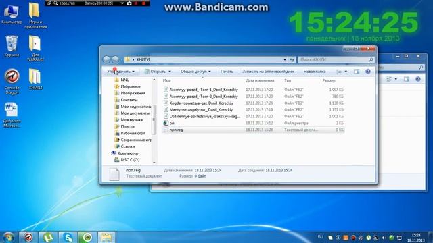Switch to Explorer window in taskbar
The width and height of the screenshot is (433, 243).
pos(107,237)
